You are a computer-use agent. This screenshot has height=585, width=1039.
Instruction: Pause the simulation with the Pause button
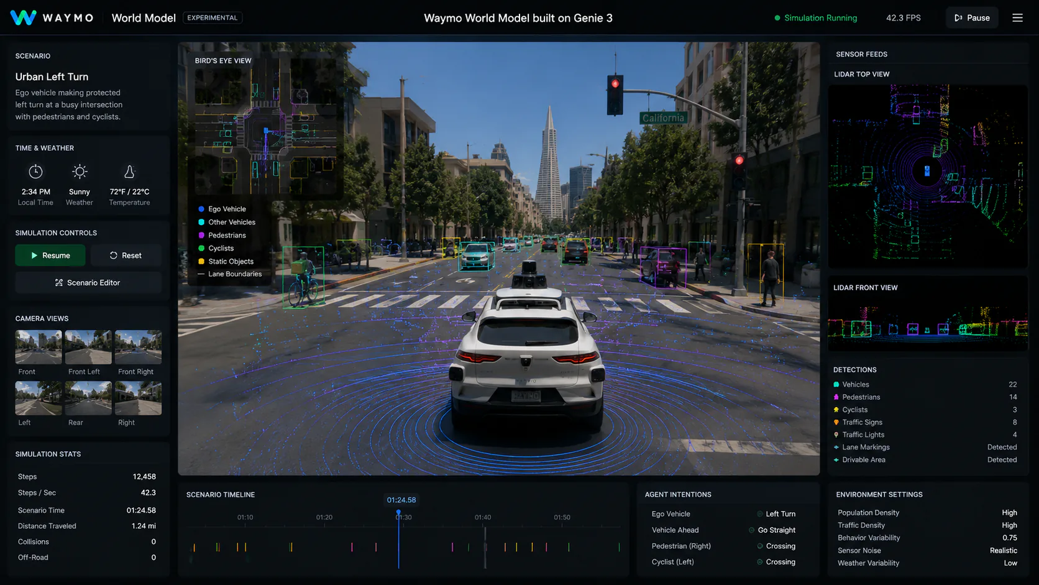coord(972,17)
